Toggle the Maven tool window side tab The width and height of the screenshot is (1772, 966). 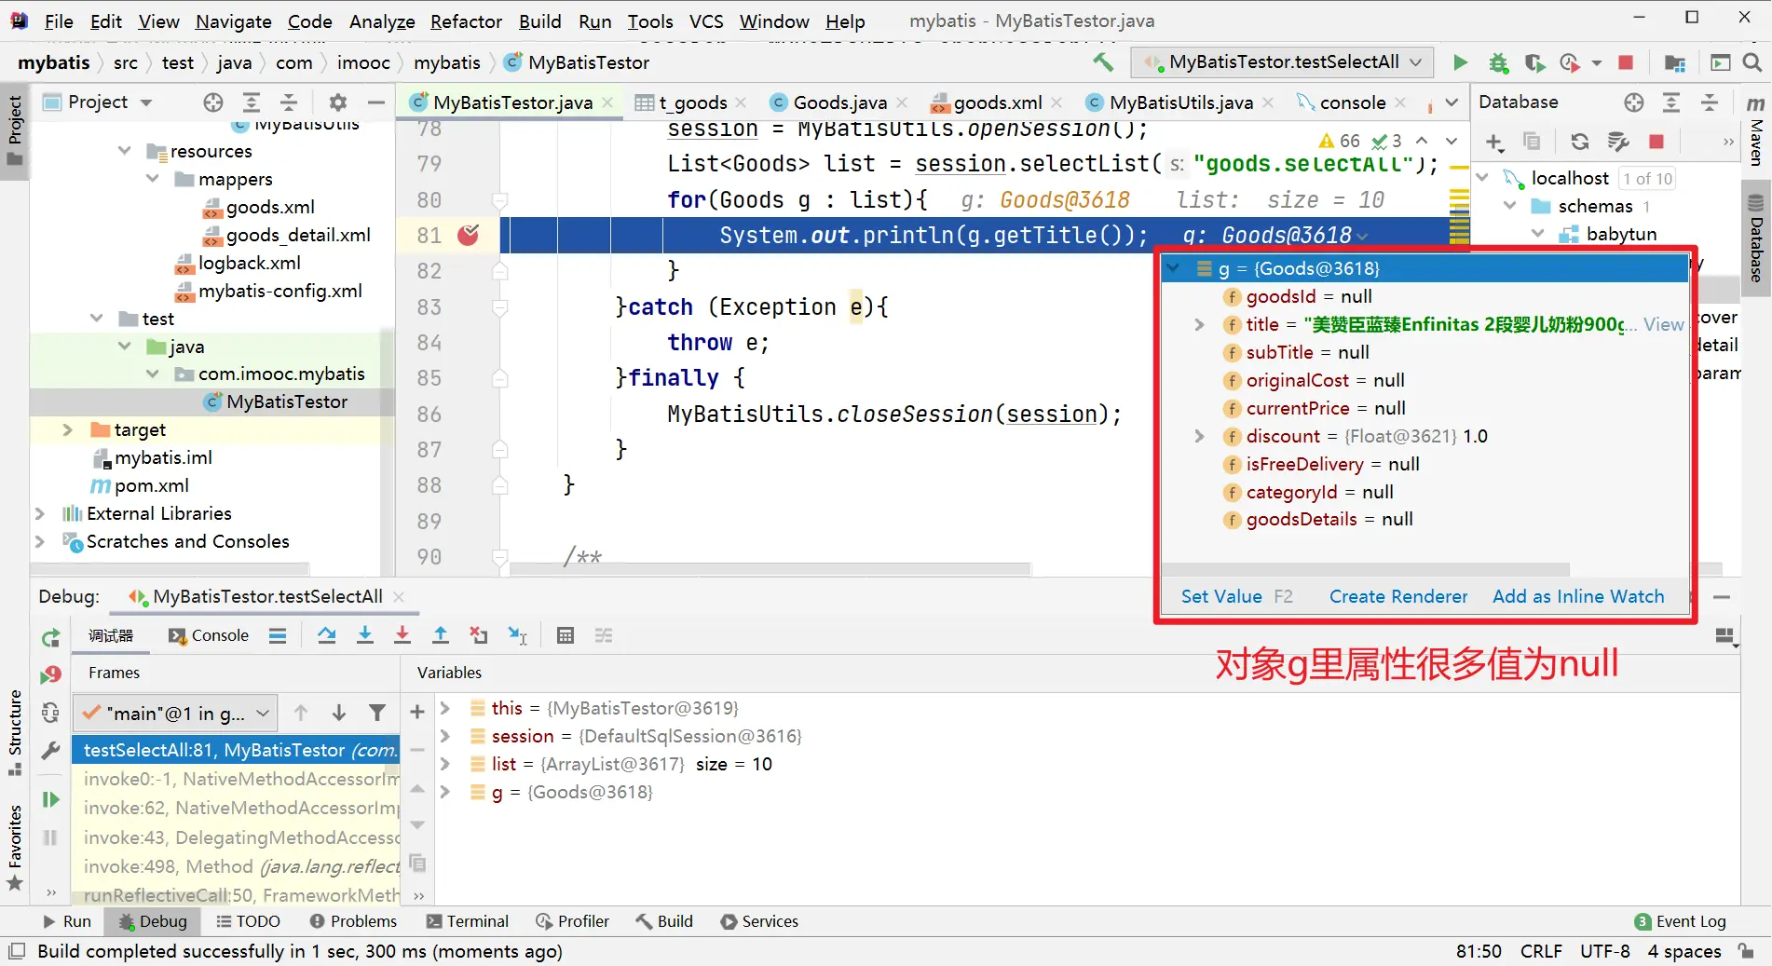(1756, 130)
